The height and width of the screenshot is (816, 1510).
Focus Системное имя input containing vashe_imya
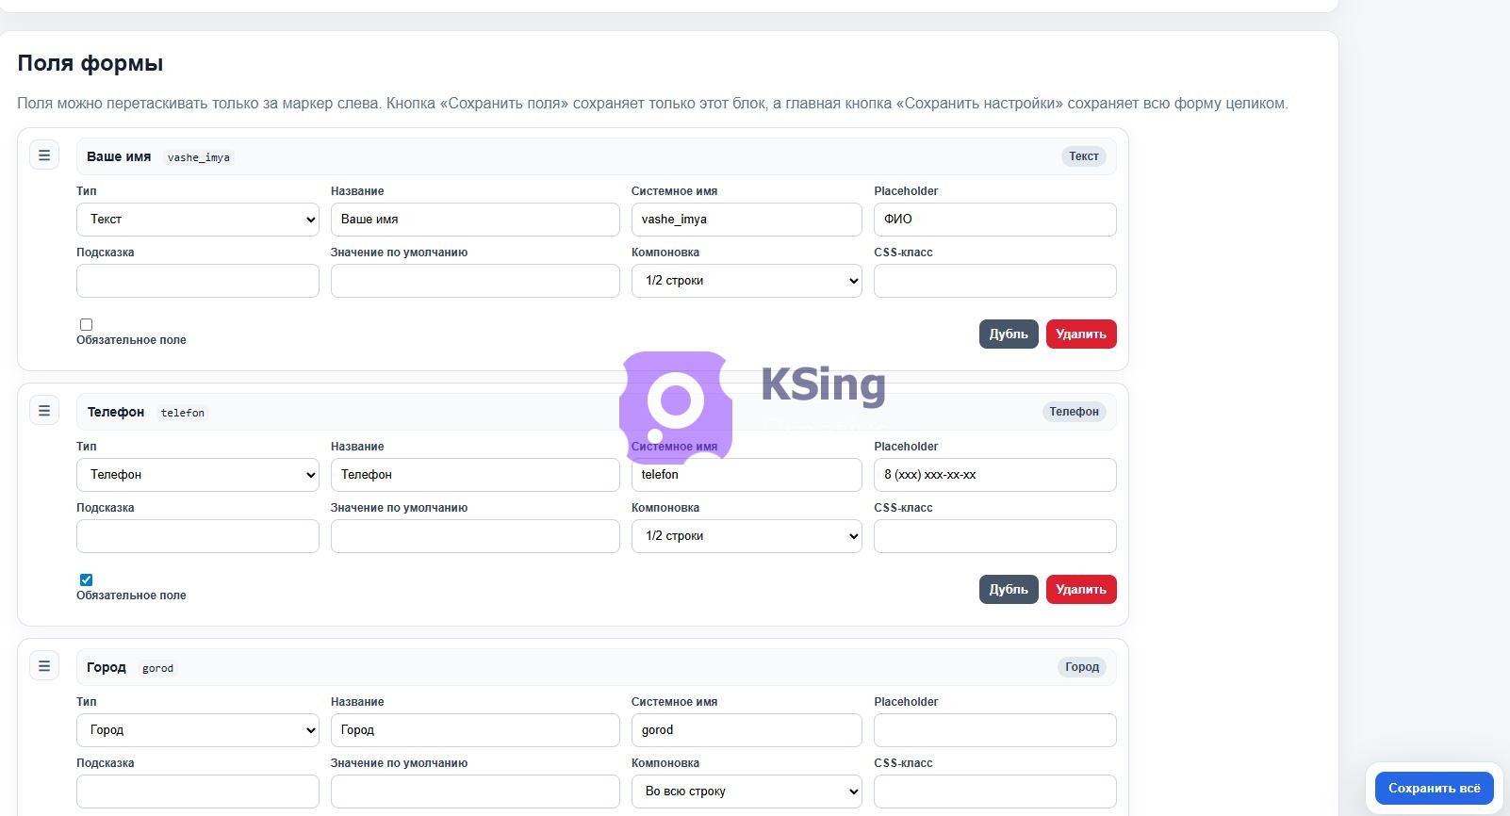[x=747, y=220]
